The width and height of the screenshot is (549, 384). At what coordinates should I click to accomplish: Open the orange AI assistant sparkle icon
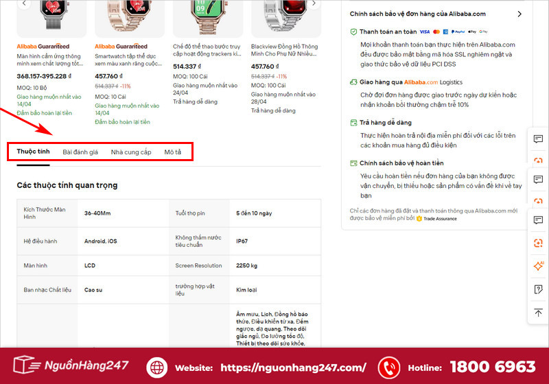[538, 266]
